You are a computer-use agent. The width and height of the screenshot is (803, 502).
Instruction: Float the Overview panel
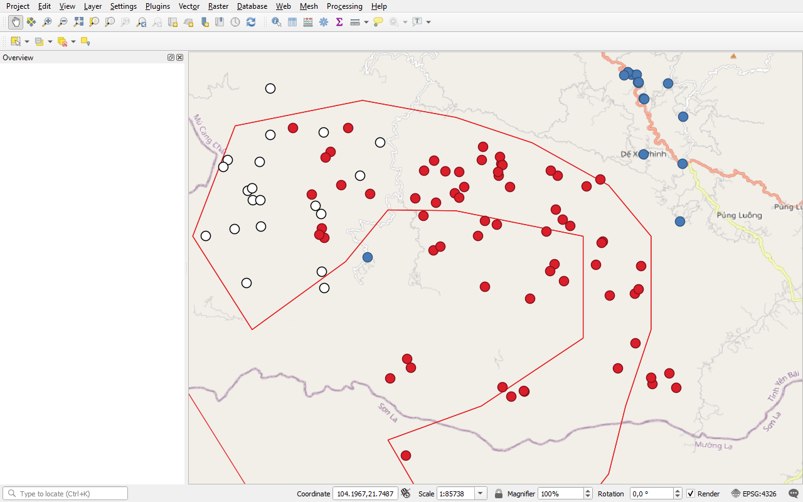(x=171, y=57)
